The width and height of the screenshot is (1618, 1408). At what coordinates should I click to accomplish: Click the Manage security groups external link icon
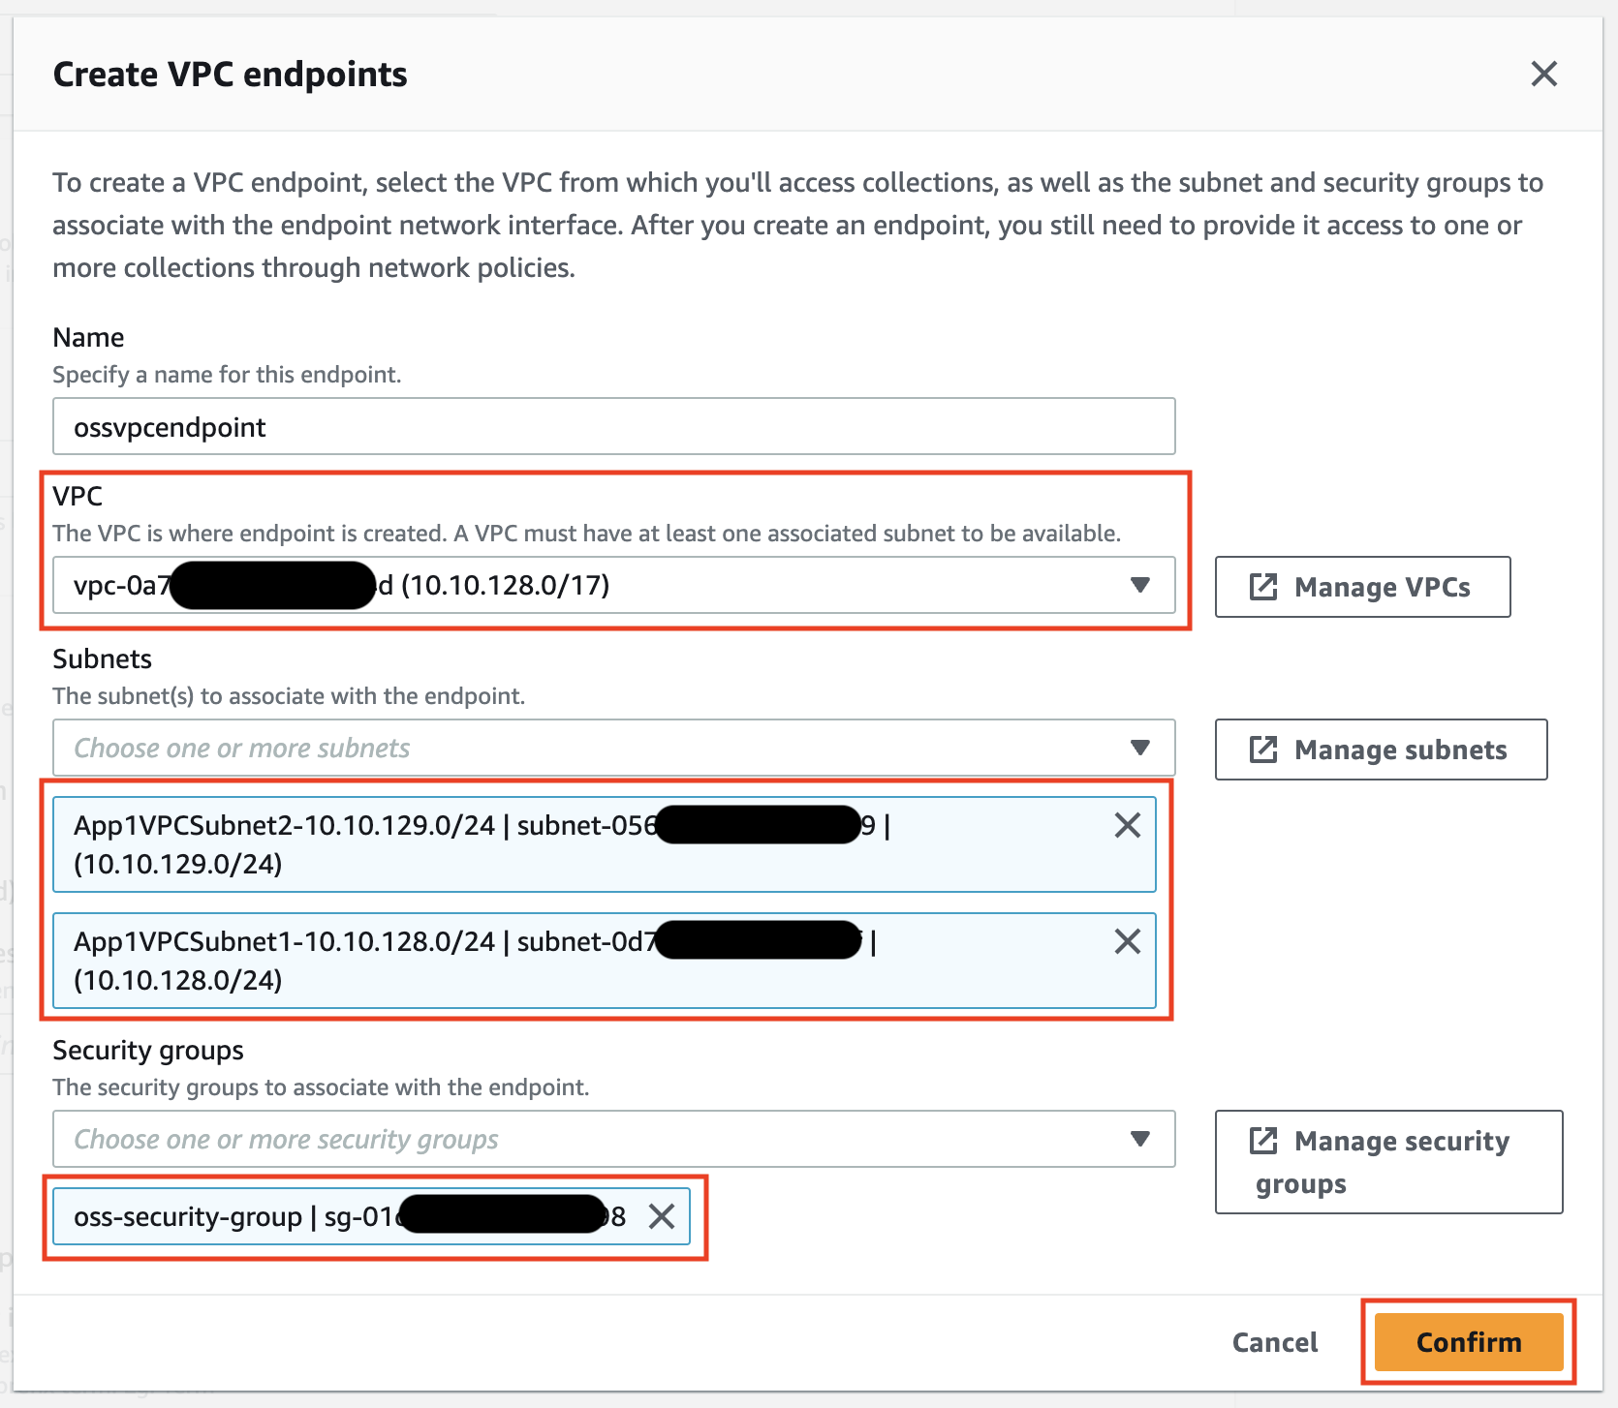1263,1141
